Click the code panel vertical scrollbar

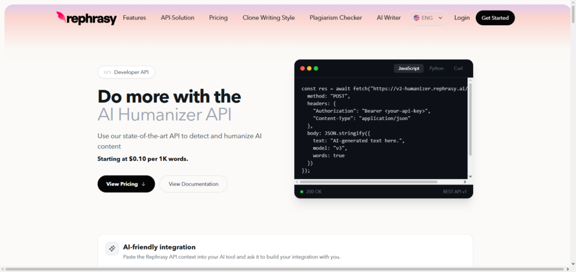pyautogui.click(x=470, y=119)
